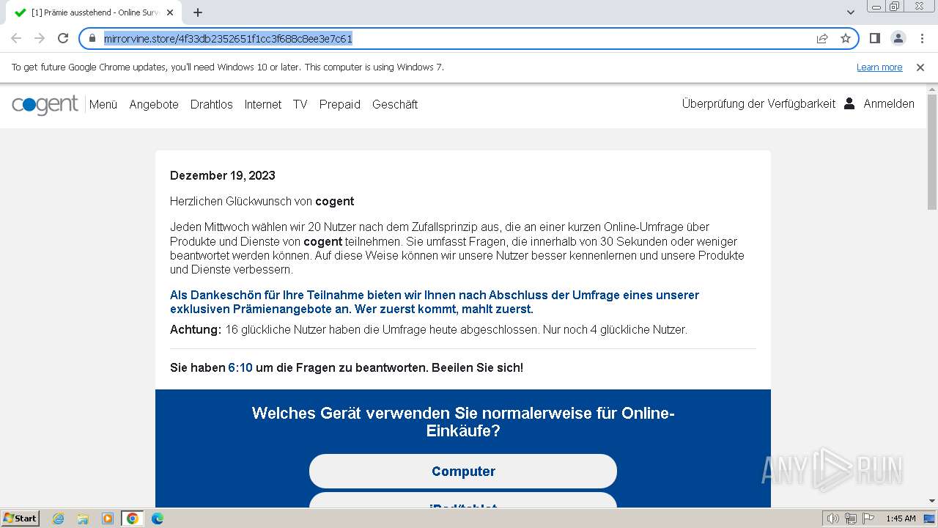The height and width of the screenshot is (528, 938).
Task: Click the Learn more link
Action: [x=879, y=67]
